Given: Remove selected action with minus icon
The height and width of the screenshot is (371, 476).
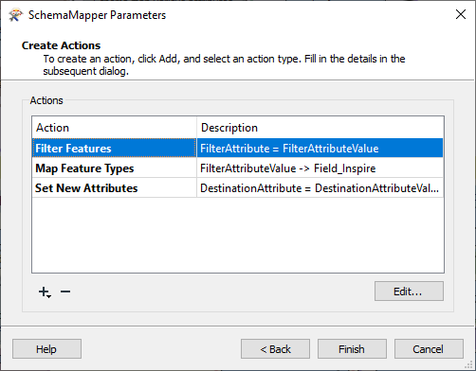Looking at the screenshot, I should coord(65,291).
